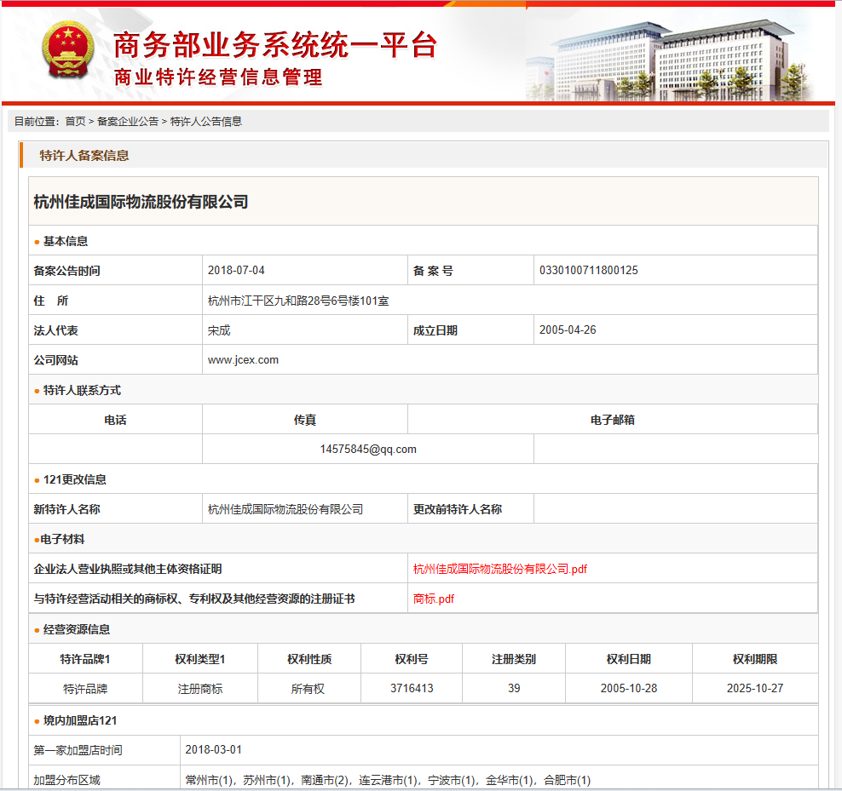Click the 电子材料 section heading

click(x=62, y=539)
